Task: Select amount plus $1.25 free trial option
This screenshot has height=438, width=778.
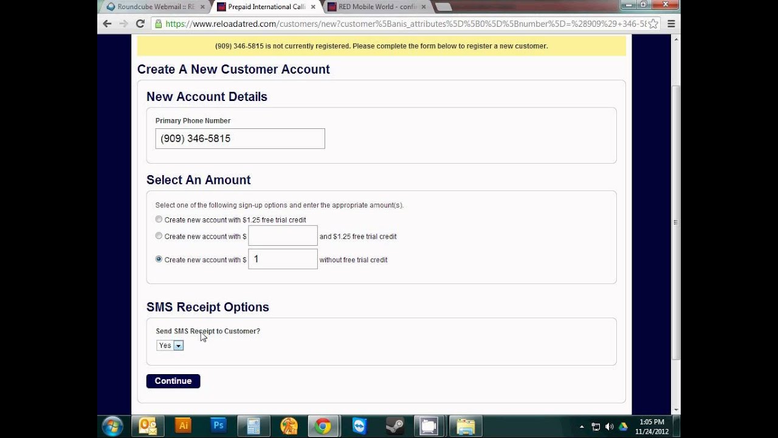Action: click(x=159, y=236)
